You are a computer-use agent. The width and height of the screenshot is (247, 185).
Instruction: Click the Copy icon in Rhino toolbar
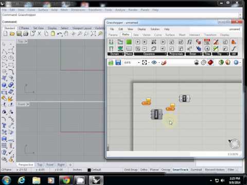tap(46, 33)
